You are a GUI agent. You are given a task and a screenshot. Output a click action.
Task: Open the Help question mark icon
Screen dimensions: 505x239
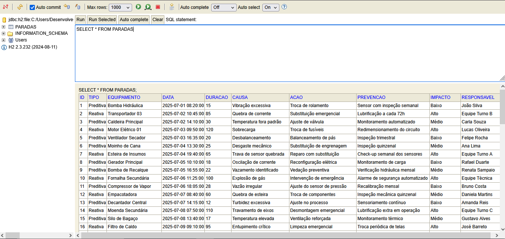tap(284, 7)
